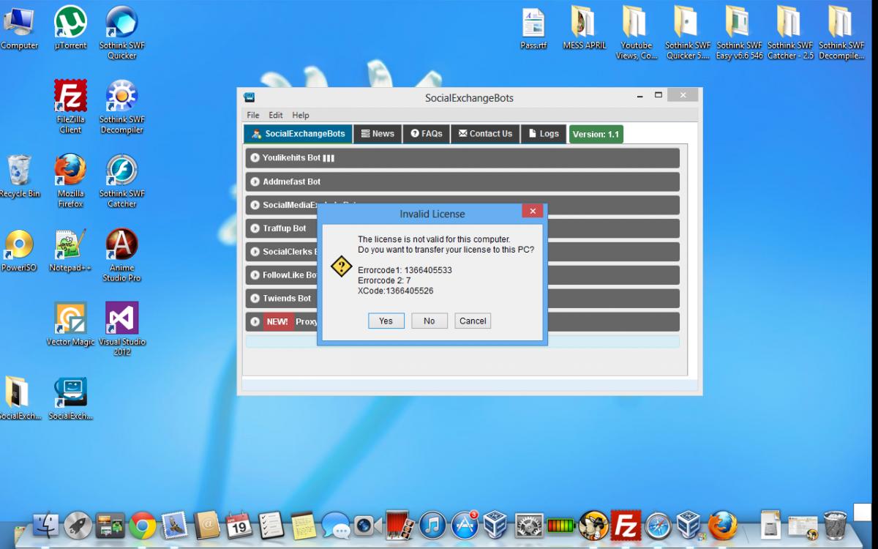Maximize the SocialExchangeBots window
Image resolution: width=878 pixels, height=549 pixels.
tap(658, 95)
